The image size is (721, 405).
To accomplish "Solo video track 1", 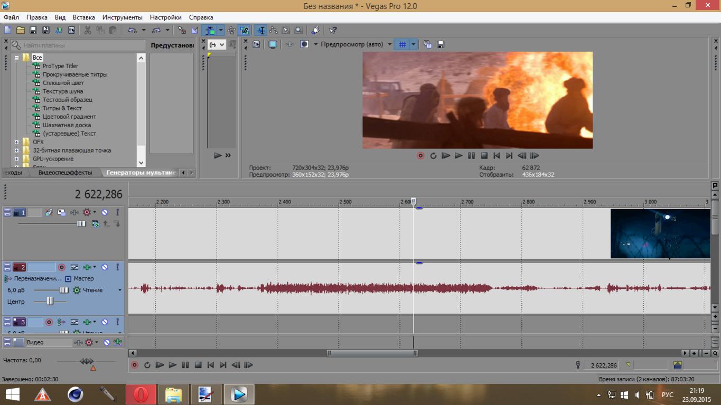I will 117,212.
